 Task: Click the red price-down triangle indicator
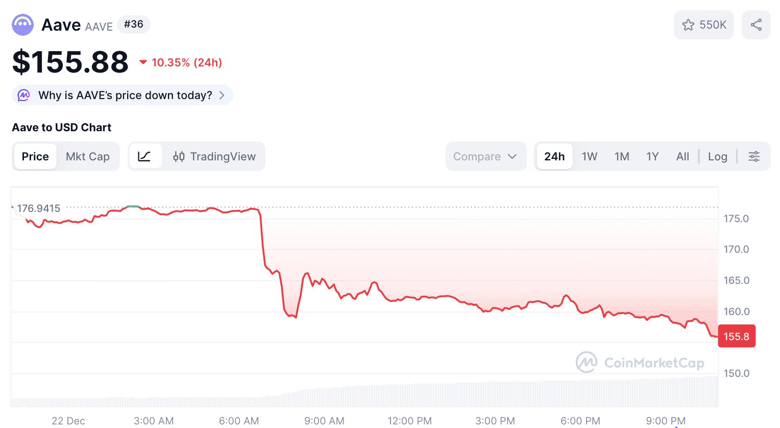pos(143,62)
